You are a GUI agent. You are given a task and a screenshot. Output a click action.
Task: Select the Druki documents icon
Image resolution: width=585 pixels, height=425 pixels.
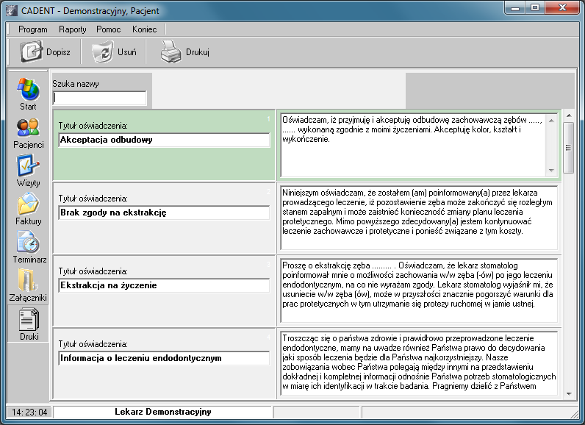coord(28,321)
